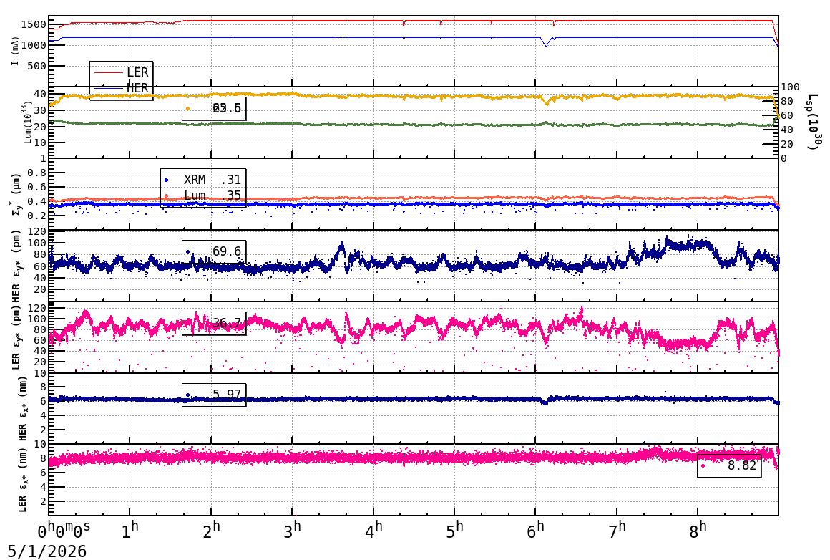Click the 100 tick on Lsp axis
The height and width of the screenshot is (560, 830).
(791, 87)
